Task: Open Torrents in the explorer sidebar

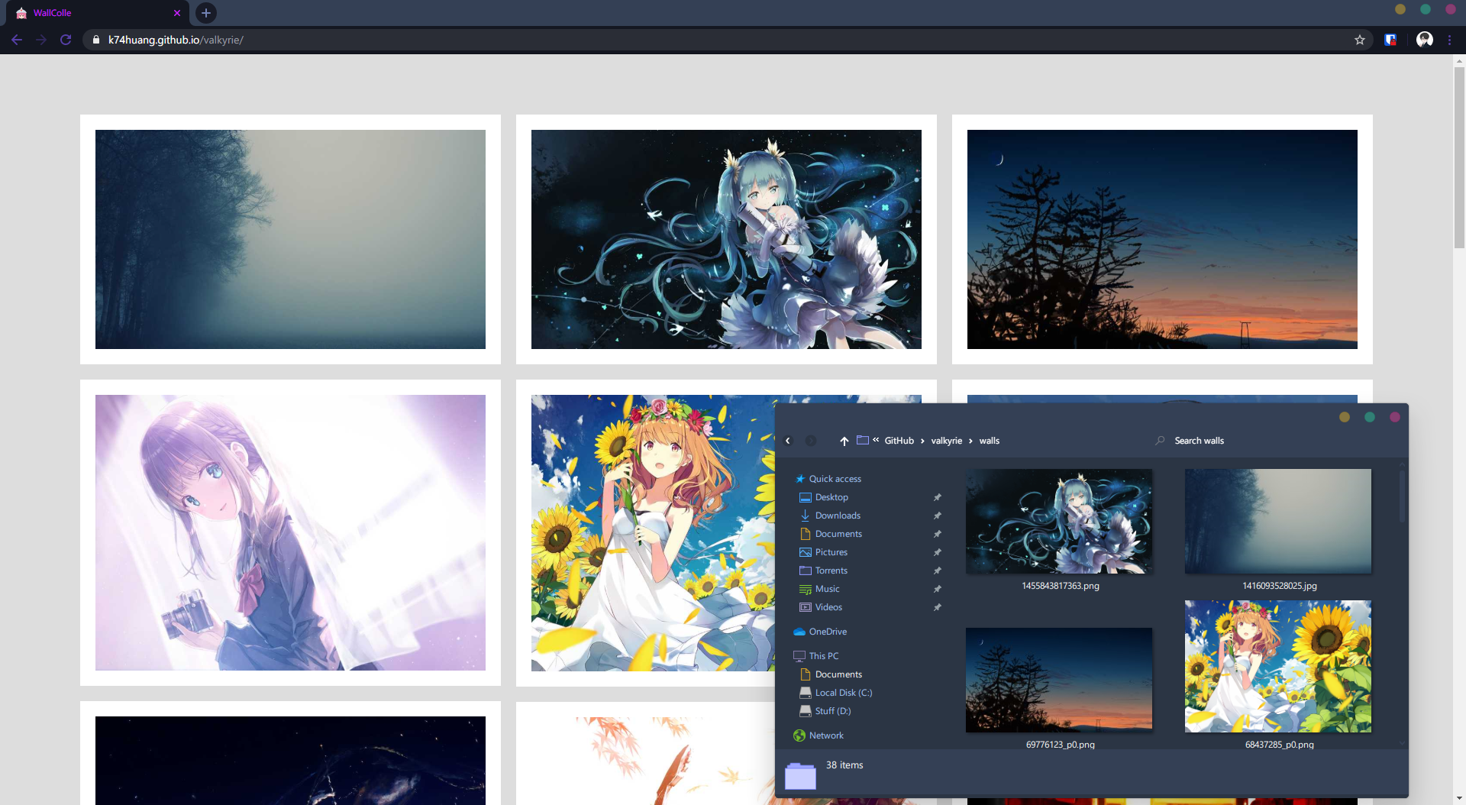Action: (x=831, y=571)
